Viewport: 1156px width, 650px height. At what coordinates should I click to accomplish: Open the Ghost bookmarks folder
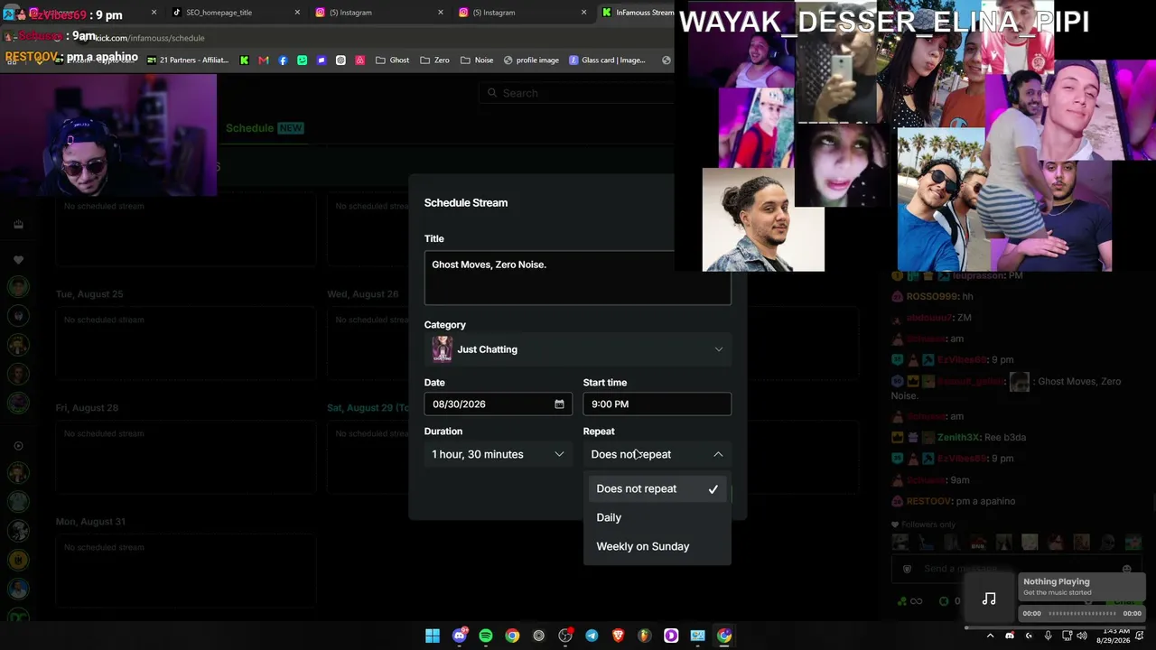(392, 60)
